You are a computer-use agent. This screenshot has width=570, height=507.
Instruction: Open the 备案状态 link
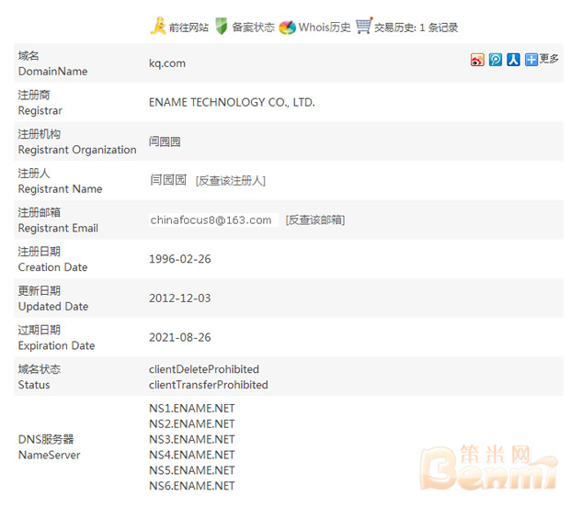point(254,28)
